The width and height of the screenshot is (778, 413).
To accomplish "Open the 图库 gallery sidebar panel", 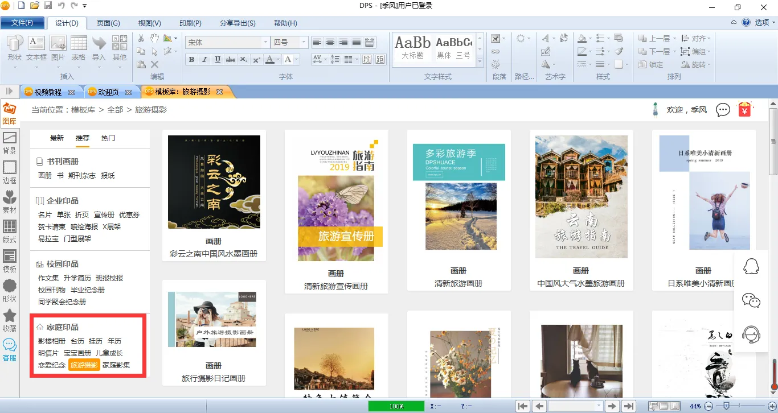I will [9, 114].
